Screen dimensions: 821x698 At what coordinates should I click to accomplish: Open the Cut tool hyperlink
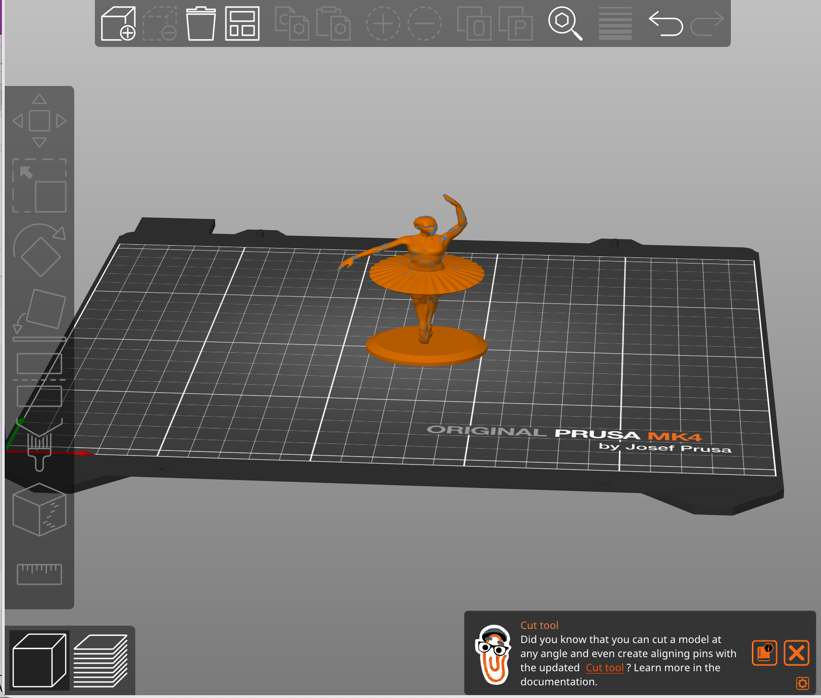pyautogui.click(x=604, y=667)
